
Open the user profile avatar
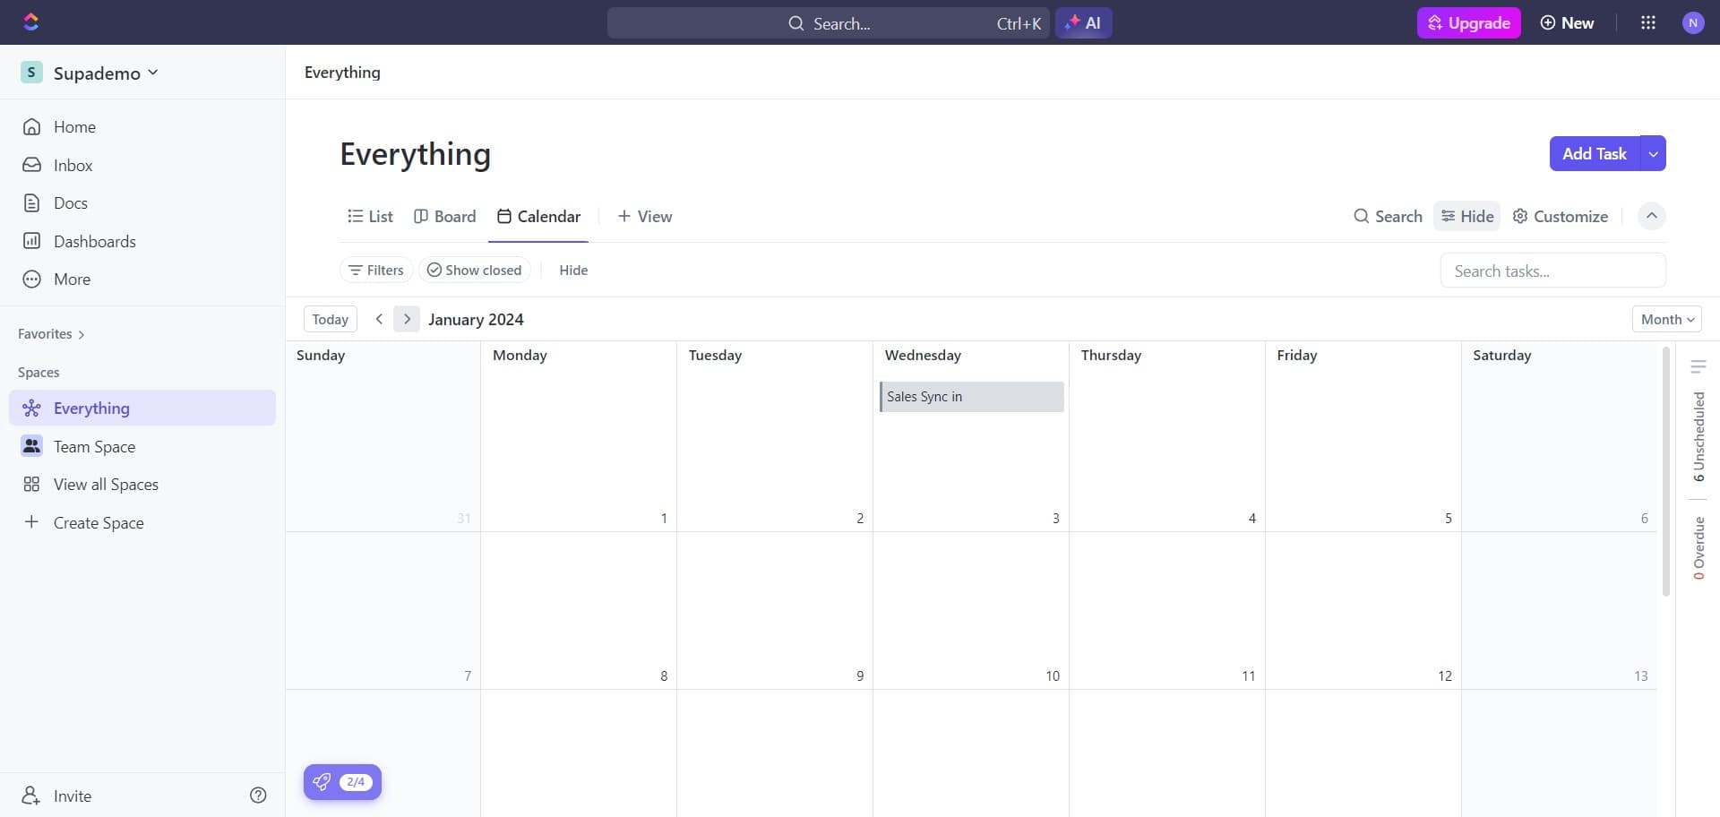click(1692, 23)
